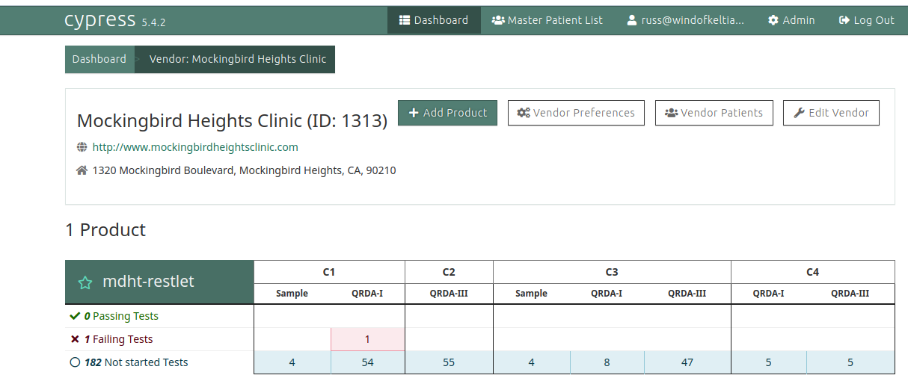Click the red failing tests X icon
The image size is (908, 387).
click(x=75, y=339)
